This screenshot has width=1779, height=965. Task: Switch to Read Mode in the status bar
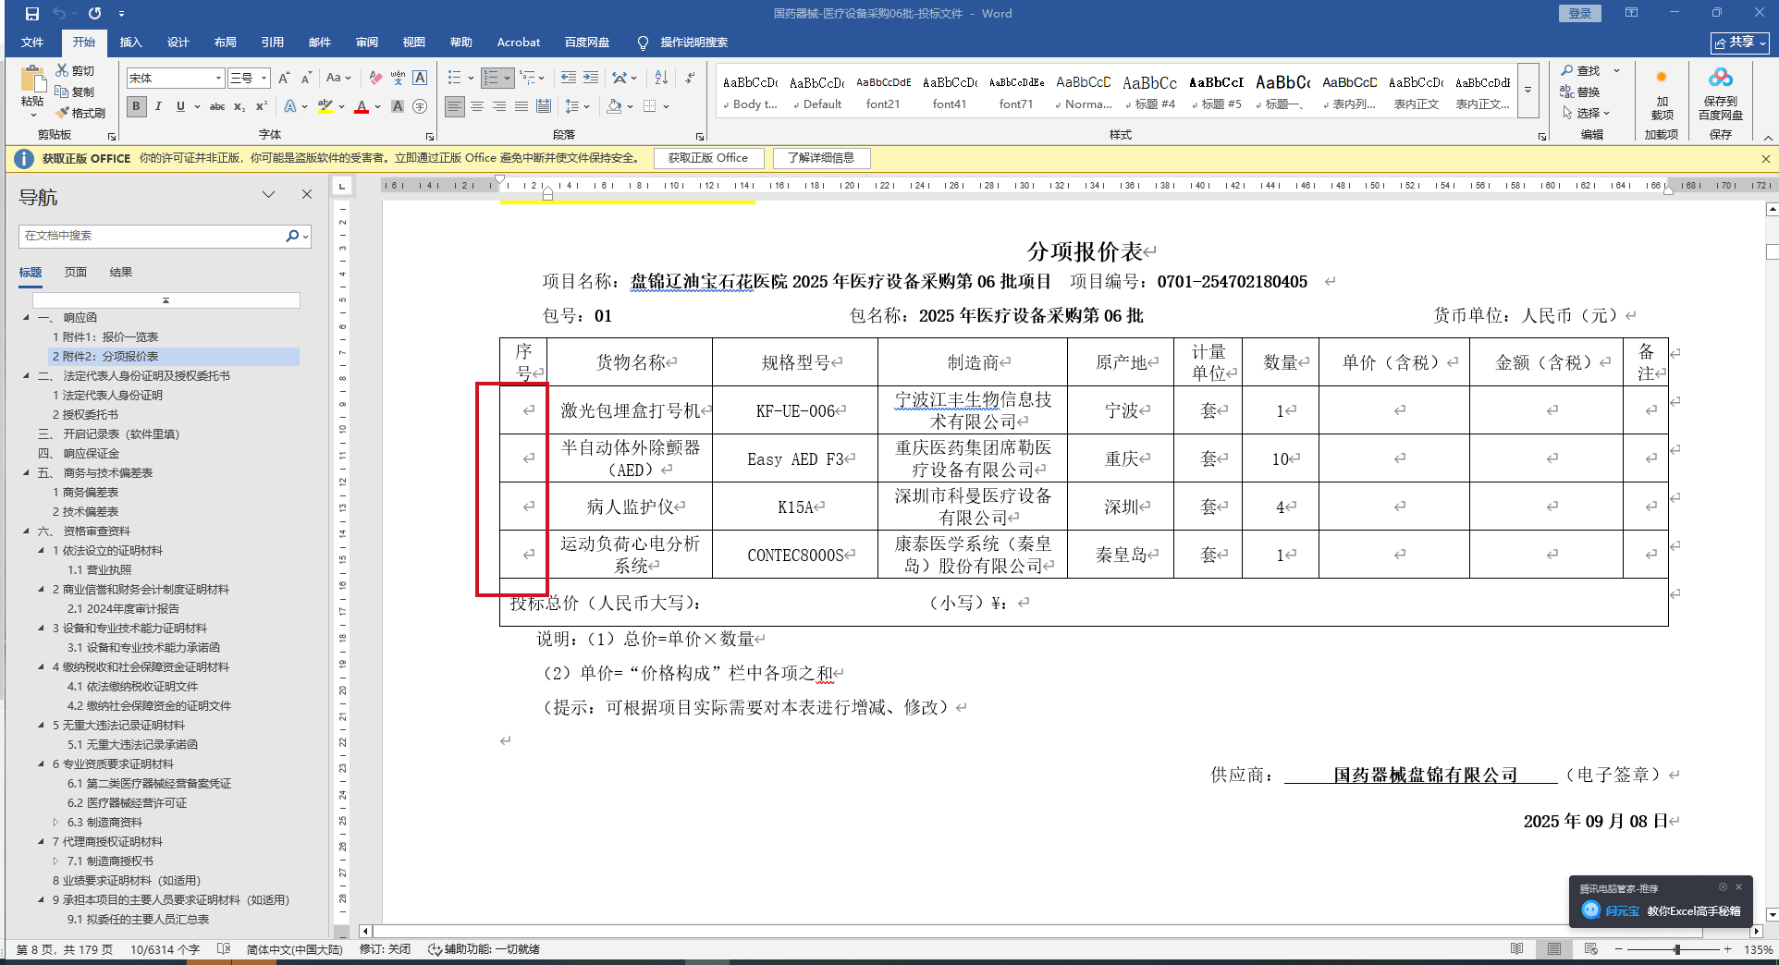click(x=1517, y=949)
